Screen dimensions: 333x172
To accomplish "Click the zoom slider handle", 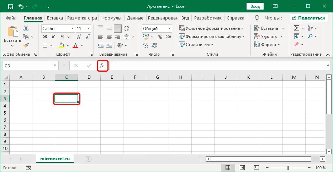I will pos(288,168).
